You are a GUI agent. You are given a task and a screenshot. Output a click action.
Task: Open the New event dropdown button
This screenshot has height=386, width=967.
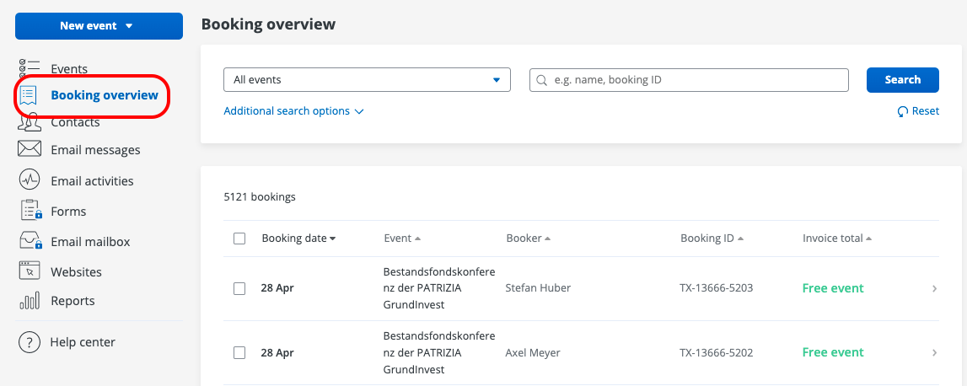(99, 26)
